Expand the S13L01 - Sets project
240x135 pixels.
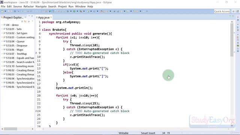click(2, 29)
